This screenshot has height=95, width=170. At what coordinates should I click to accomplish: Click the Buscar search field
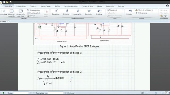21,93
